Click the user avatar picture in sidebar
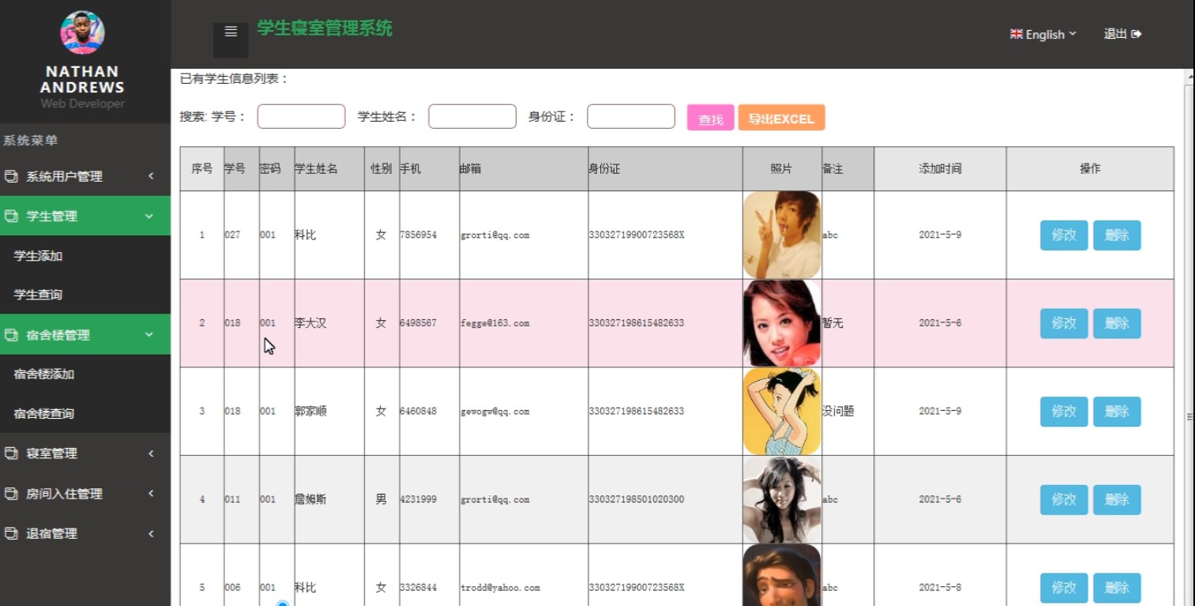The height and width of the screenshot is (606, 1195). click(83, 32)
